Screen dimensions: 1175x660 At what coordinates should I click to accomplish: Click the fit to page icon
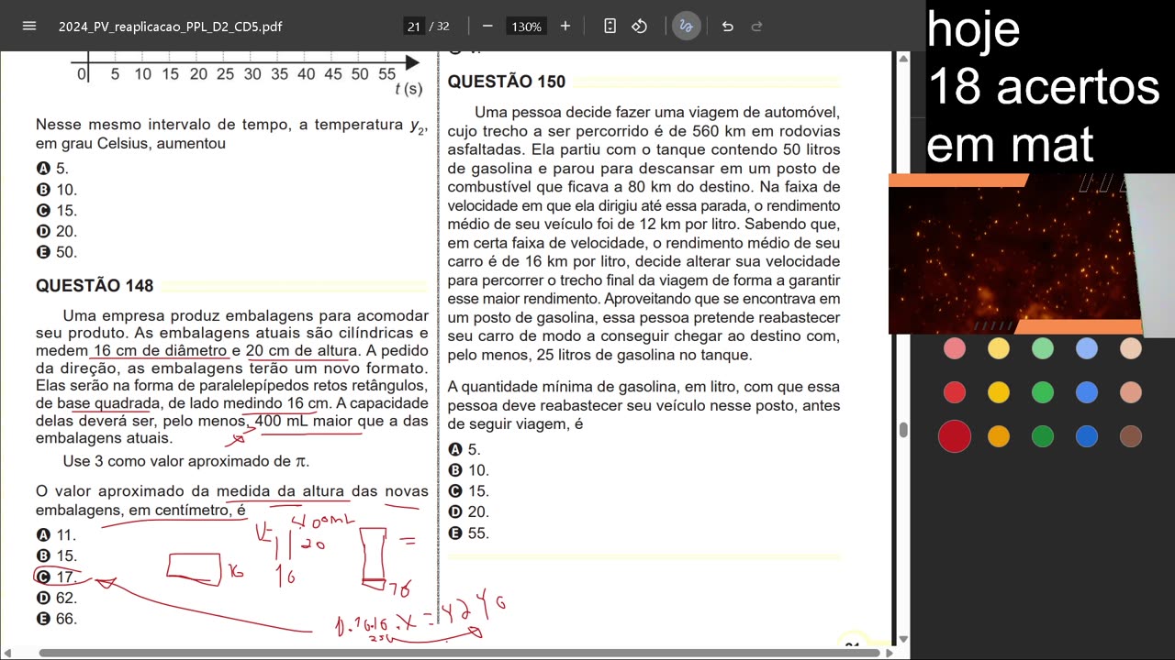(610, 26)
